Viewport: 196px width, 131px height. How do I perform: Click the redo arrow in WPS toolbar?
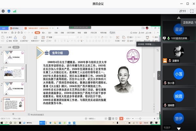tap(29, 33)
